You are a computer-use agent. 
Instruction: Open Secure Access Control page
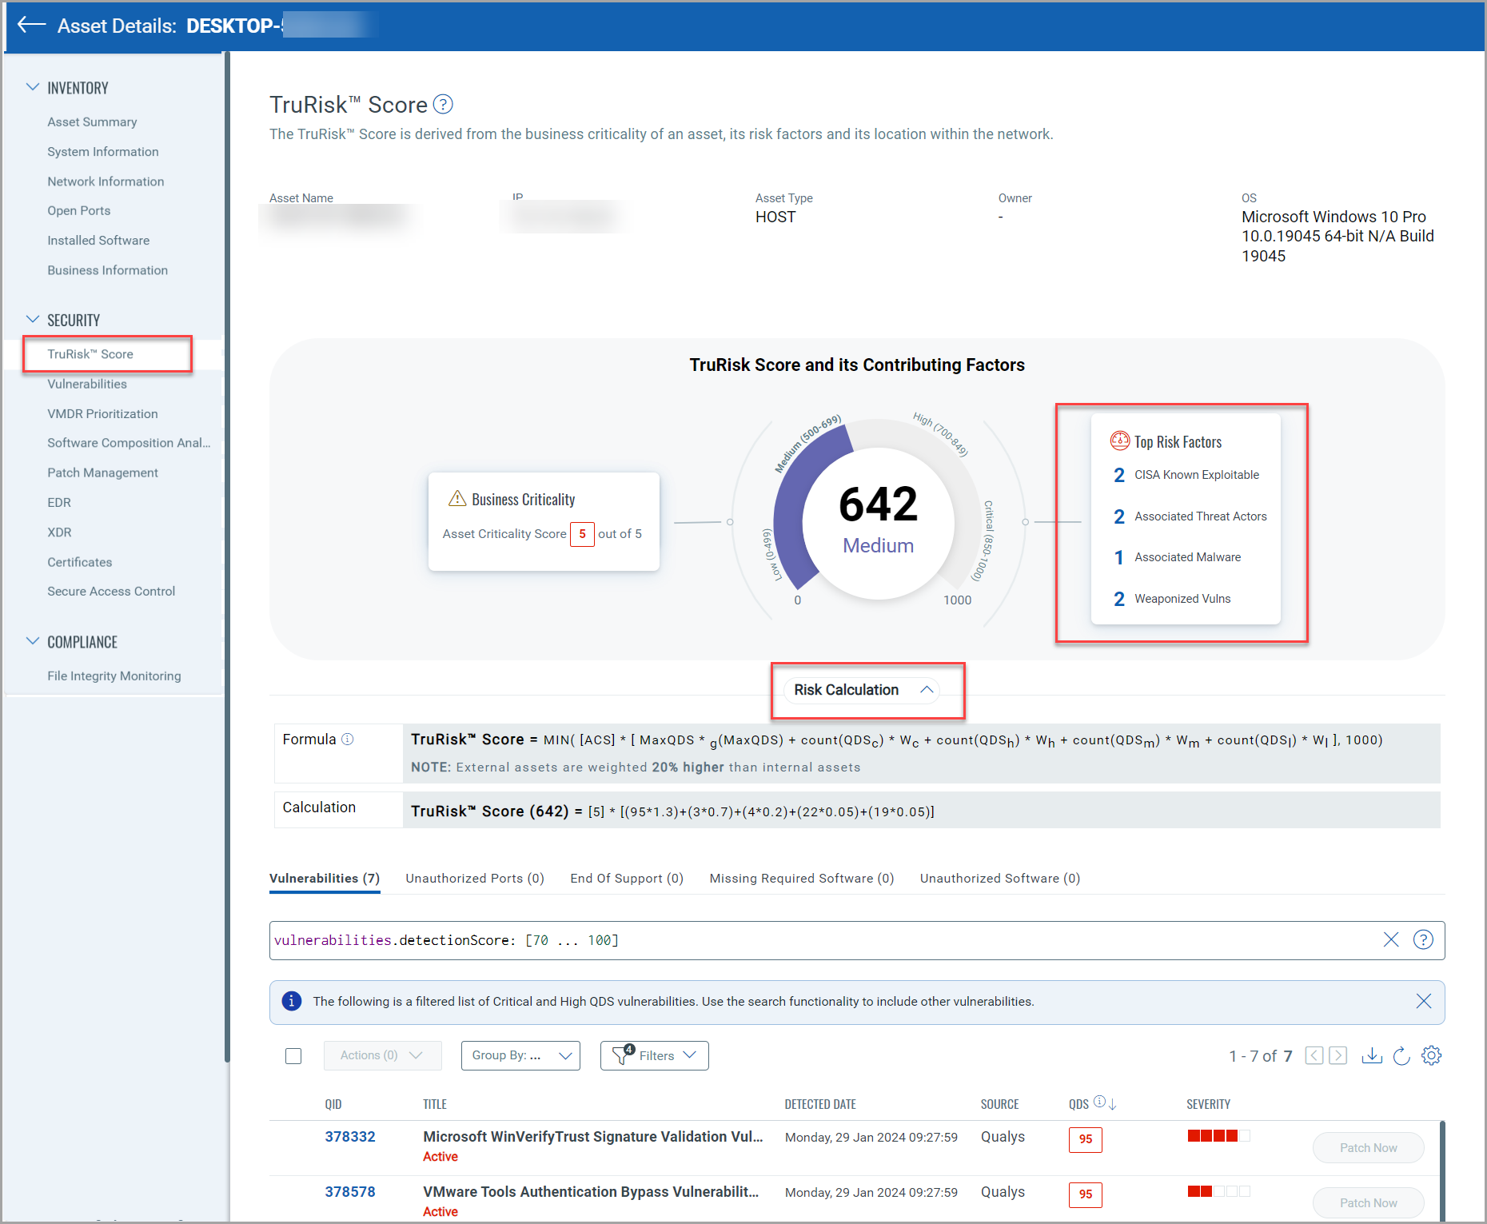click(x=111, y=592)
